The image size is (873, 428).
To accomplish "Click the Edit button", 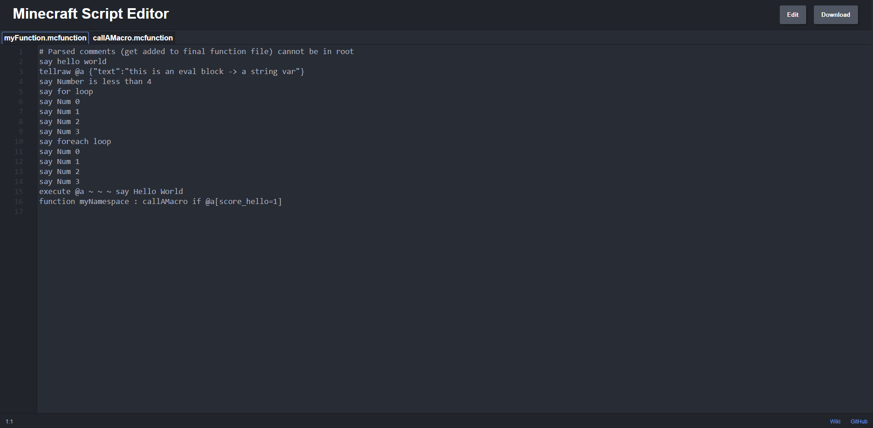I will tap(793, 15).
